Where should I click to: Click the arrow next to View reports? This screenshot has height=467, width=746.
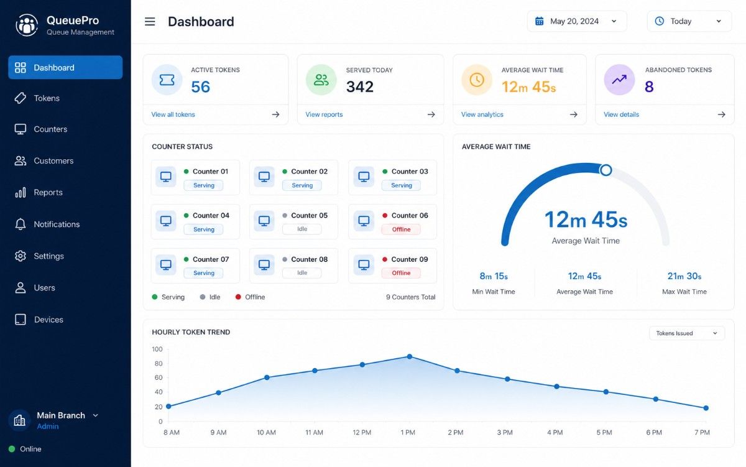(431, 114)
